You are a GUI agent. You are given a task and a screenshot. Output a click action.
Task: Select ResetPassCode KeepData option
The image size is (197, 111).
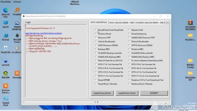(96, 30)
